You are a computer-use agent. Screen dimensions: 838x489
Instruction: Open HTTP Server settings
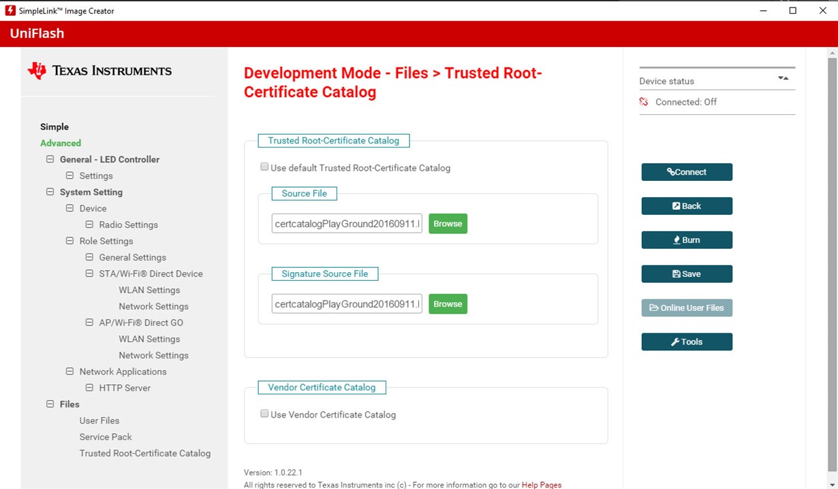(x=125, y=388)
